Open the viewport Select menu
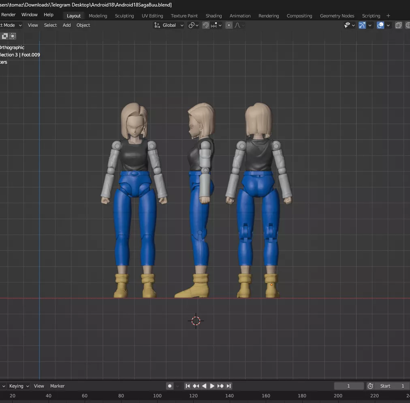This screenshot has width=410, height=403. point(50,25)
